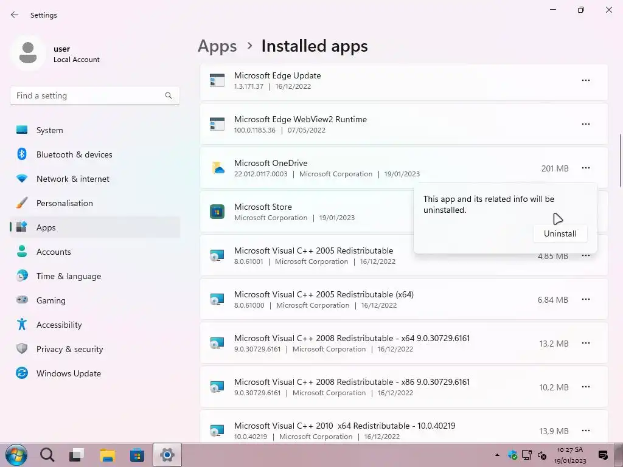Open Accessibility settings
623x467 pixels.
click(95, 325)
